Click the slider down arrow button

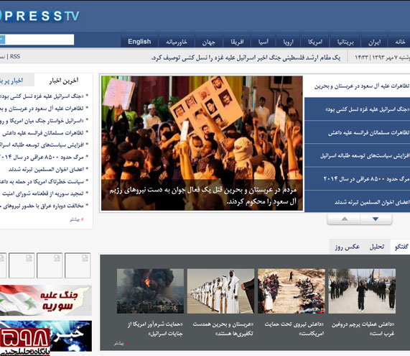(x=376, y=219)
